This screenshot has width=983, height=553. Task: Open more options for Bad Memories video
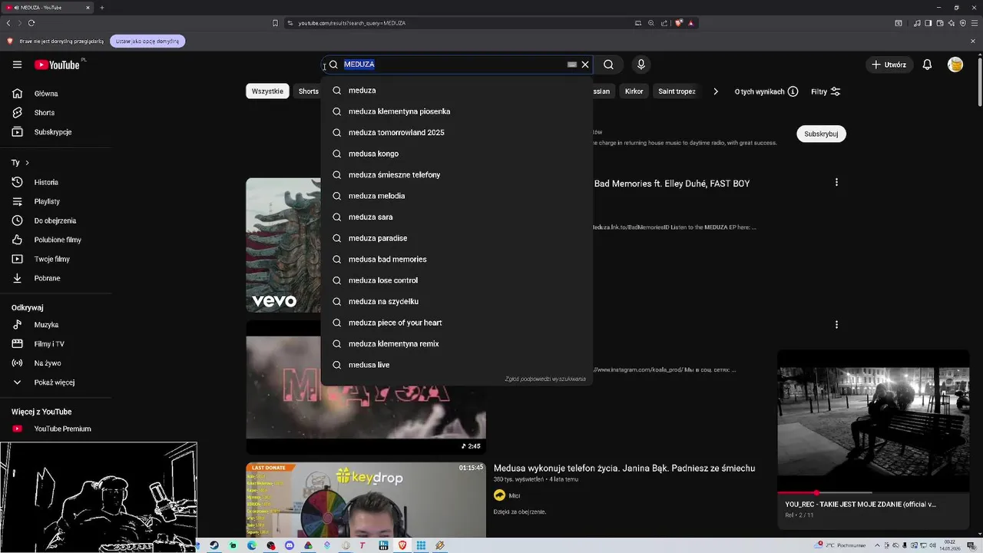coord(836,182)
